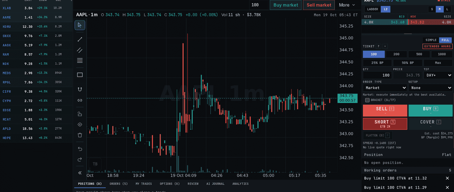Image resolution: width=454 pixels, height=192 pixels.
Task: Open the Options (0) tab
Action: click(170, 184)
